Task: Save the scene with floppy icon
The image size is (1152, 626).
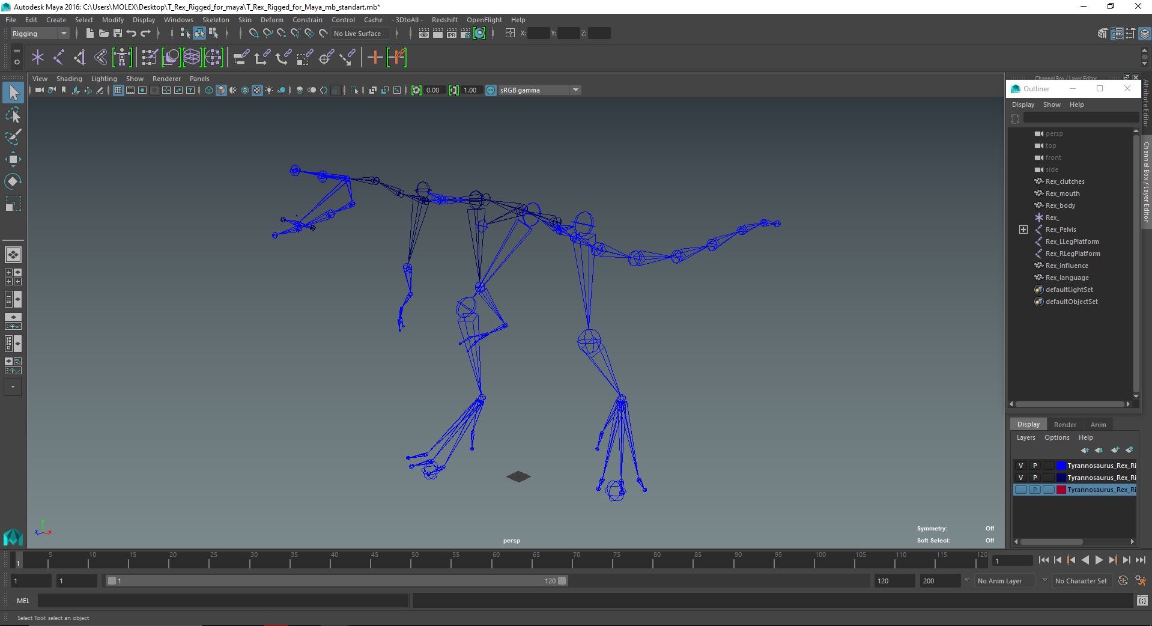Action: click(117, 34)
